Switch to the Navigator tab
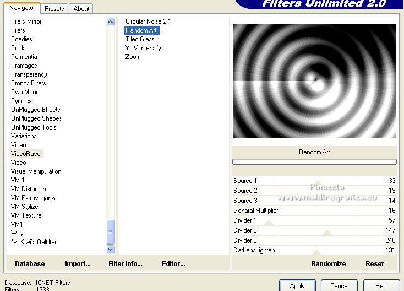The height and width of the screenshot is (291, 404). coord(22,8)
